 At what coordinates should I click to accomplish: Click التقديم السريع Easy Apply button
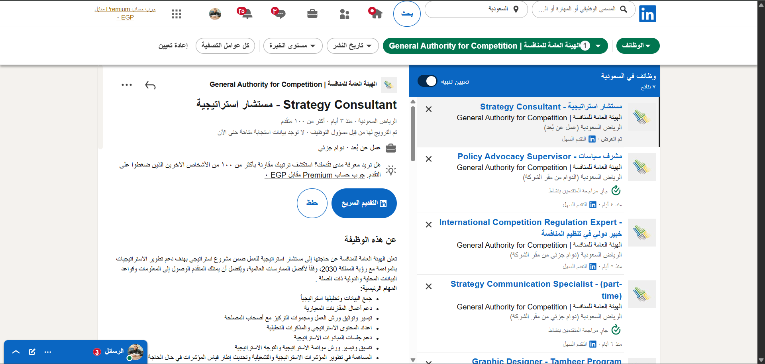tap(364, 203)
